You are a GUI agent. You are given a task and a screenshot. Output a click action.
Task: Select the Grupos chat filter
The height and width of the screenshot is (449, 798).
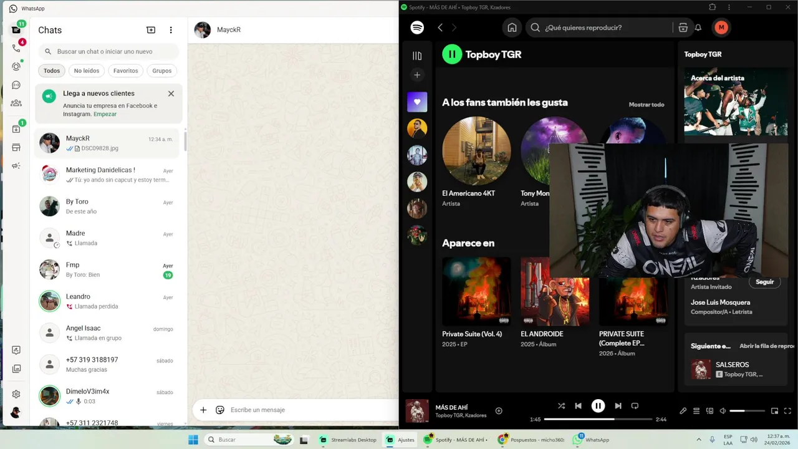[161, 70]
